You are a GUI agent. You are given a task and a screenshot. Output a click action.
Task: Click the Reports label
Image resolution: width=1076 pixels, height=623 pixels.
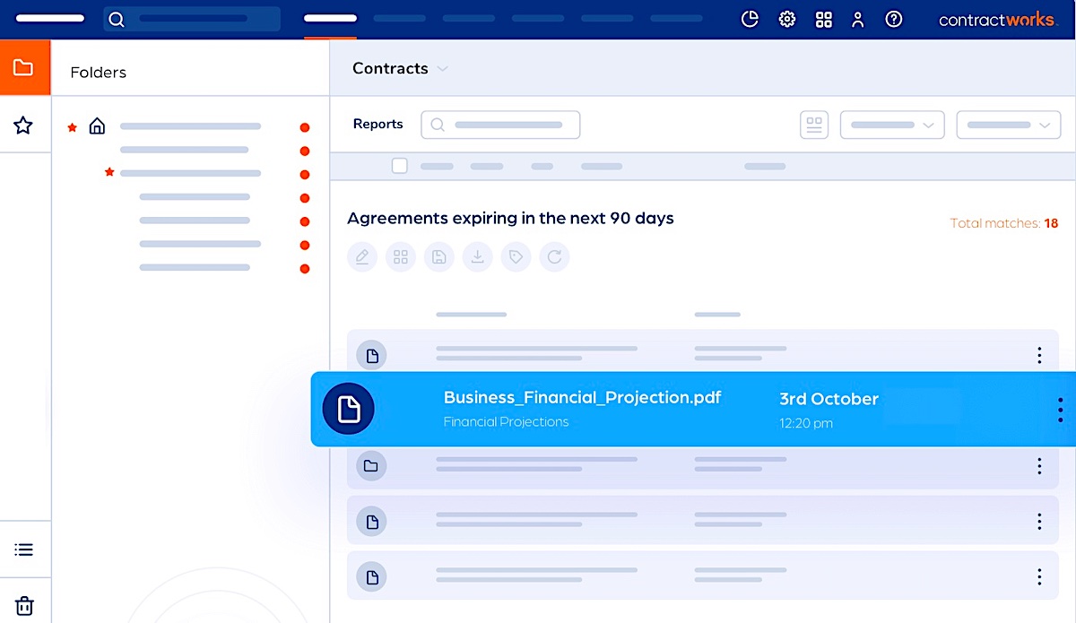[378, 124]
